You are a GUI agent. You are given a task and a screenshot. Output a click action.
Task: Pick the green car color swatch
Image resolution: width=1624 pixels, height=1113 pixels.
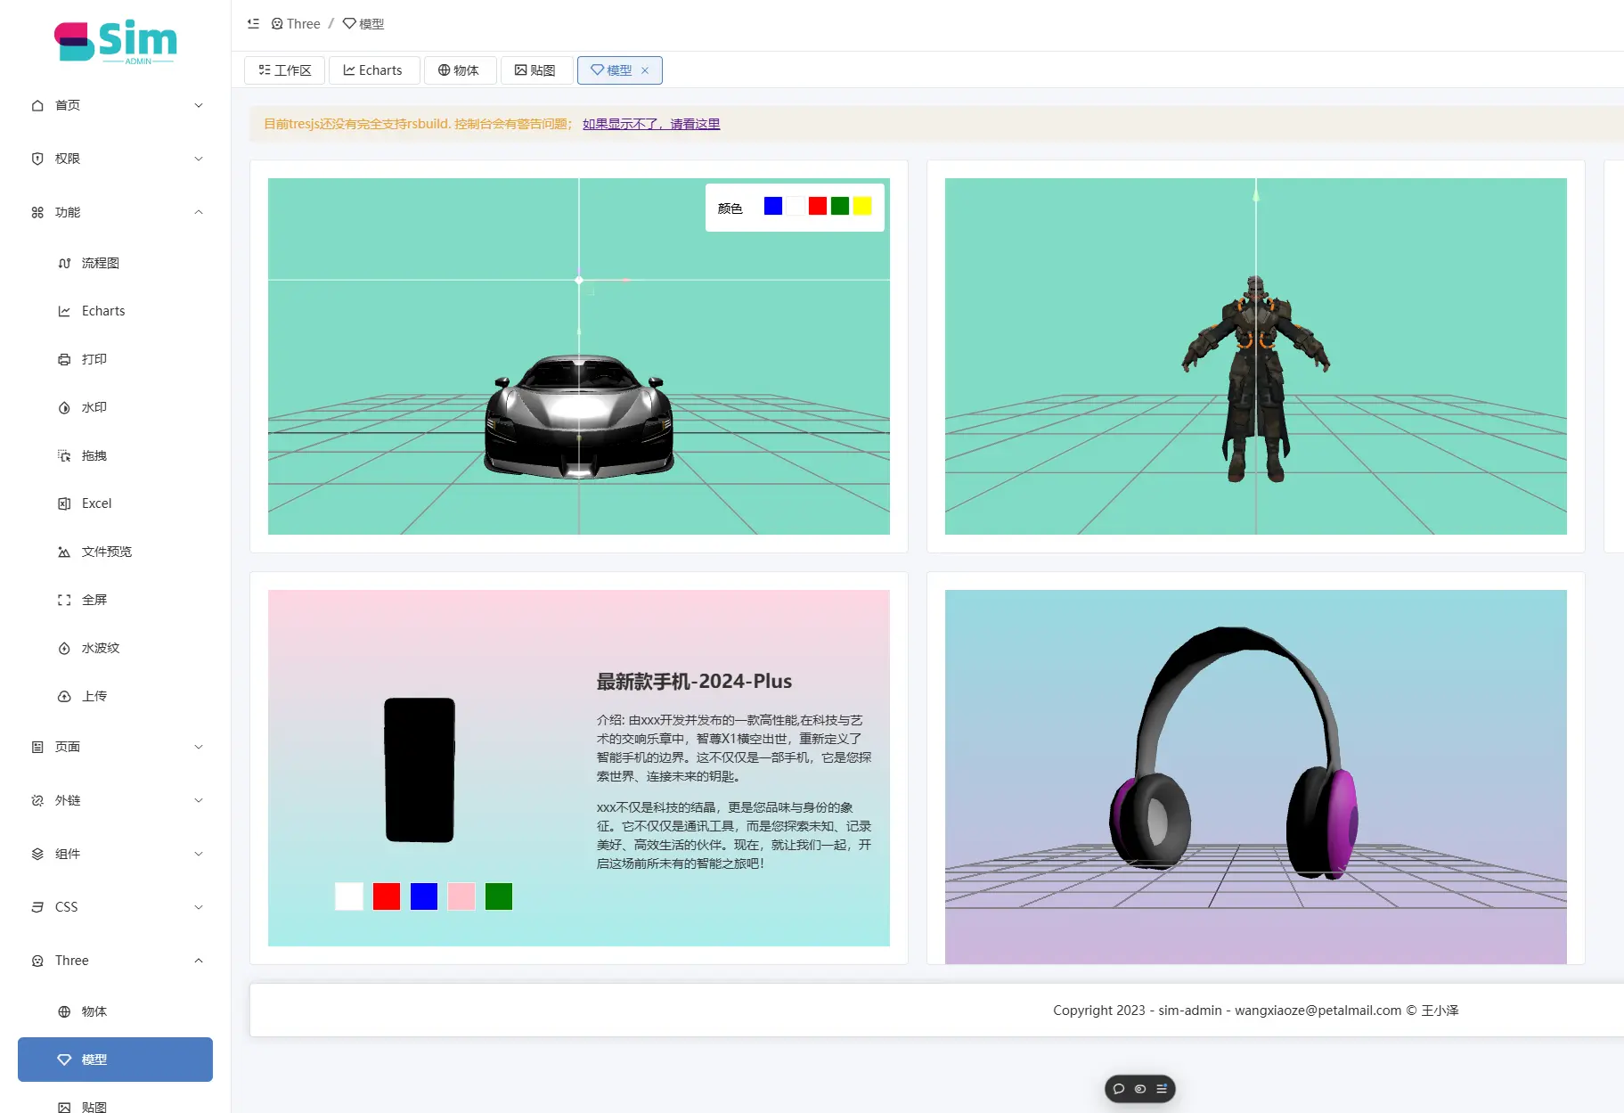tap(840, 206)
